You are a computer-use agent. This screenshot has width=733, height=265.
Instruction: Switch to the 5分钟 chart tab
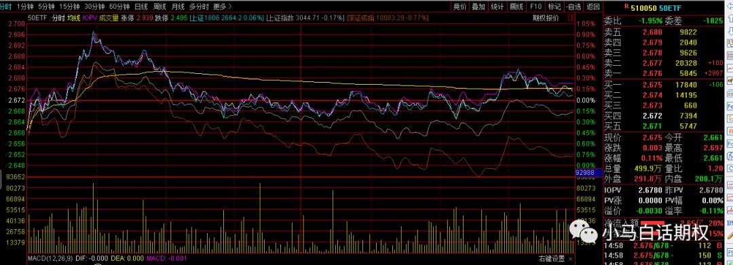(x=46, y=7)
